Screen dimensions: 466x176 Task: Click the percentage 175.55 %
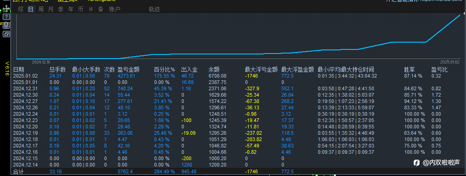pyautogui.click(x=164, y=76)
